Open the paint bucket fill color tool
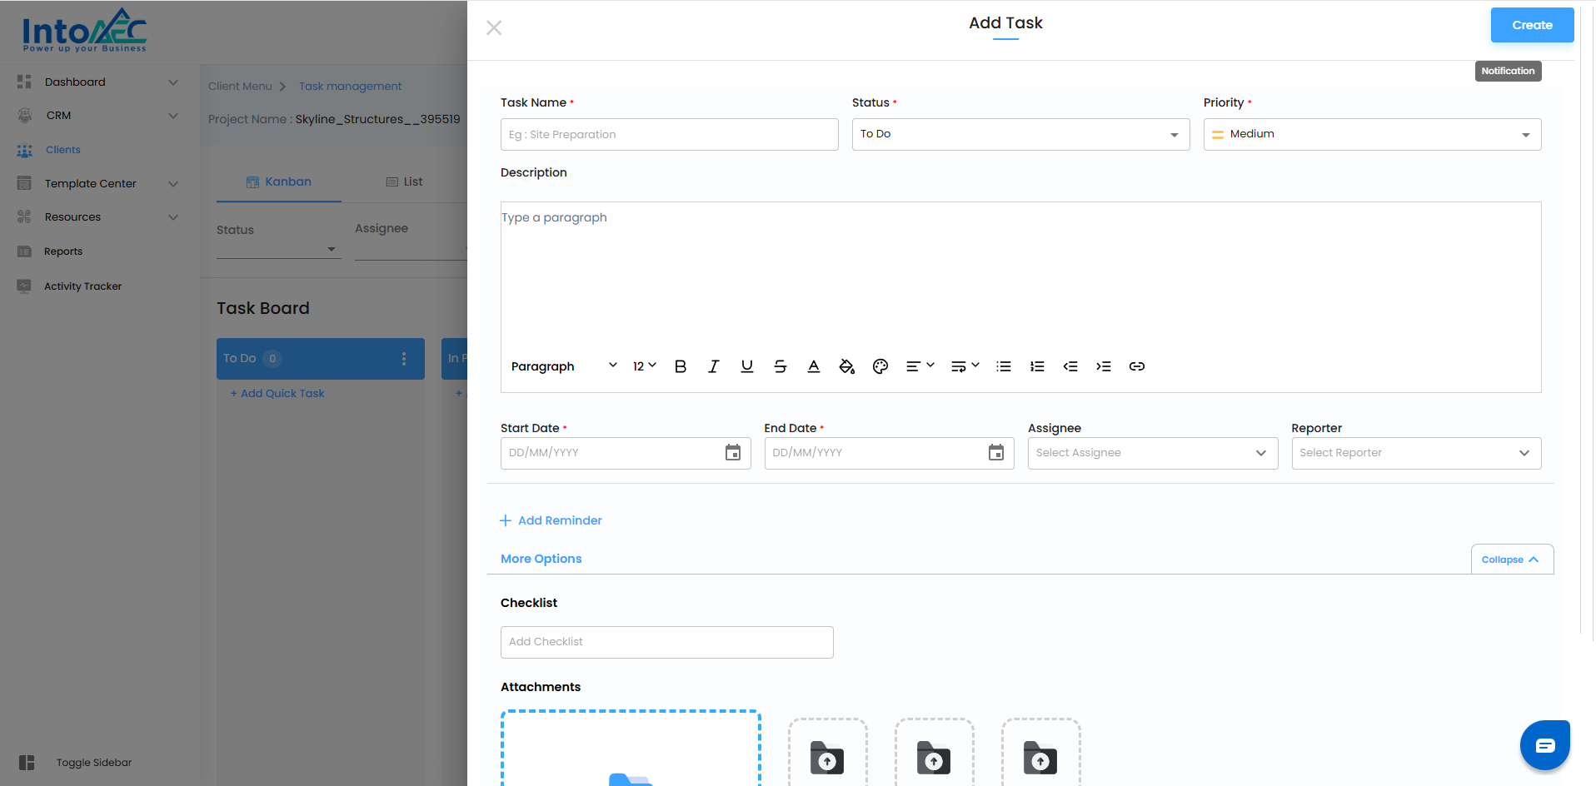Image resolution: width=1596 pixels, height=786 pixels. [847, 366]
